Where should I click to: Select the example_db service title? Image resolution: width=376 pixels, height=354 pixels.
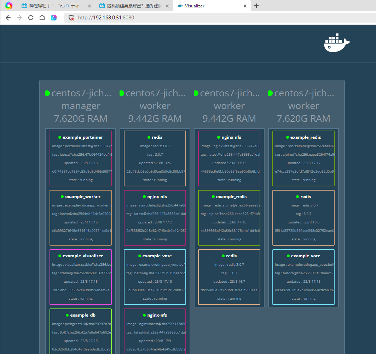pyautogui.click(x=83, y=316)
